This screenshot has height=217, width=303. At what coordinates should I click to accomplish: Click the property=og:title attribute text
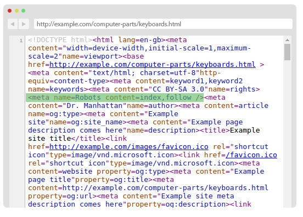click(x=111, y=180)
